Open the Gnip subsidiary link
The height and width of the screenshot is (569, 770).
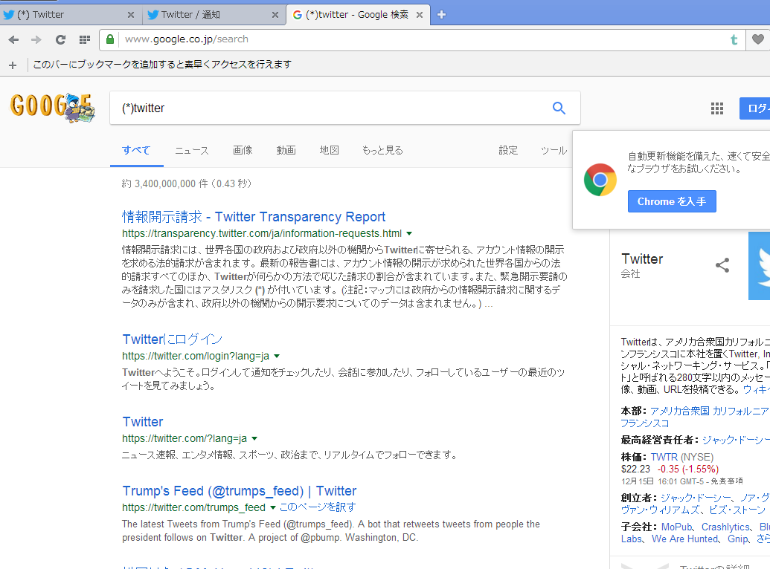[x=738, y=539]
